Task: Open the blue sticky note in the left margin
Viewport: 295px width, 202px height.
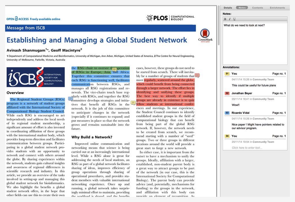Action: click(x=70, y=99)
